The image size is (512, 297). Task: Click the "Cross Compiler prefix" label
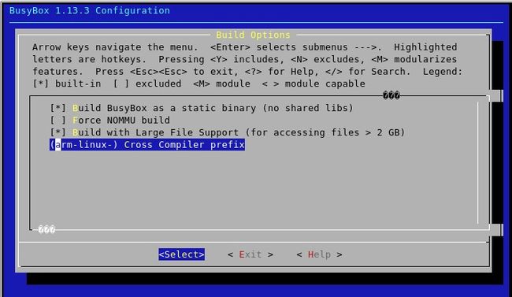point(184,144)
